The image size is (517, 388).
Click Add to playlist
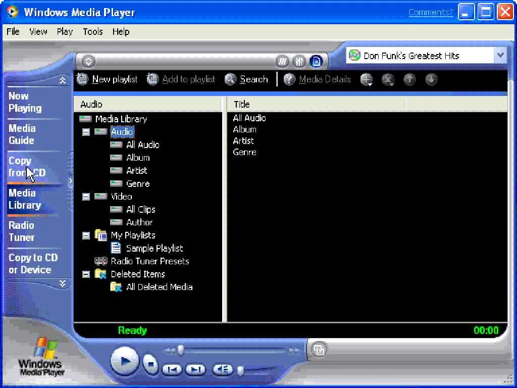click(181, 79)
